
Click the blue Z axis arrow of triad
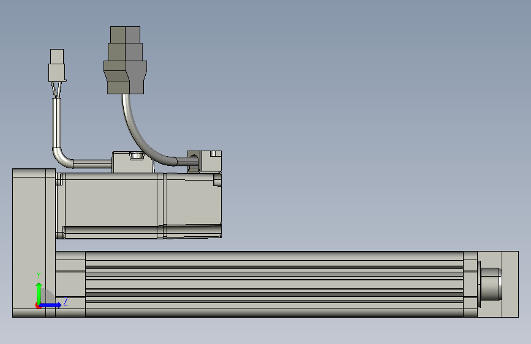point(51,305)
